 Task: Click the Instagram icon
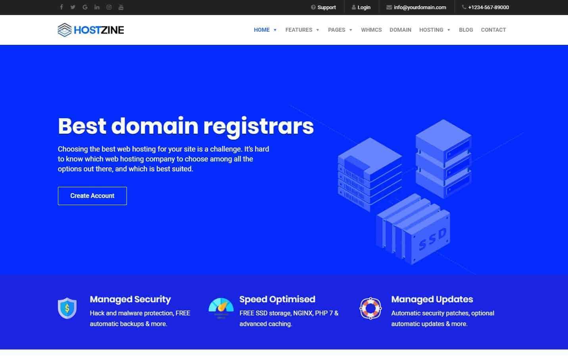pos(109,7)
